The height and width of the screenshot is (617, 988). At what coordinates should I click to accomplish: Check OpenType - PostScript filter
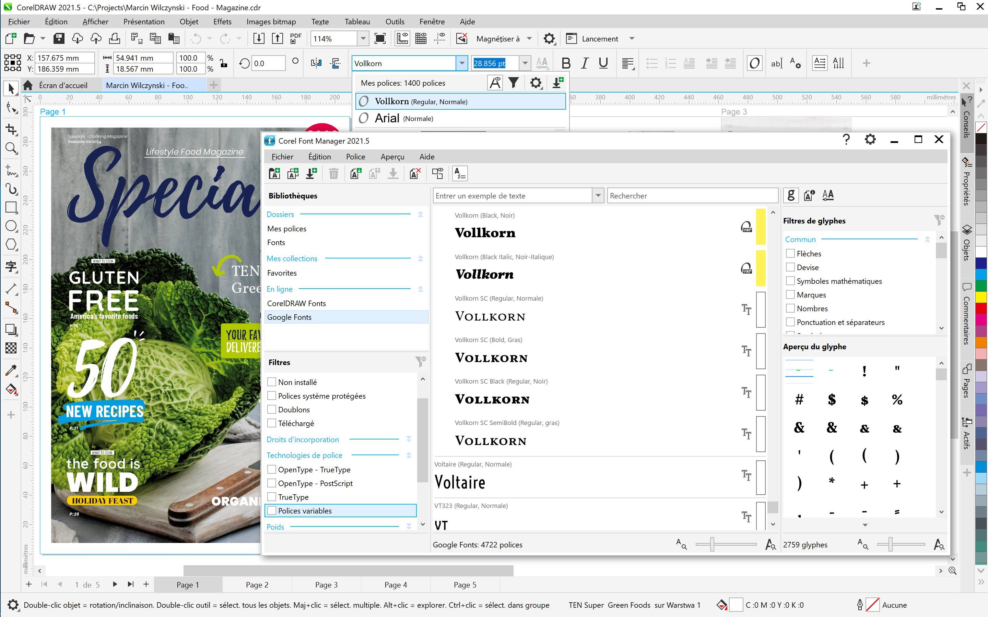pyautogui.click(x=271, y=483)
